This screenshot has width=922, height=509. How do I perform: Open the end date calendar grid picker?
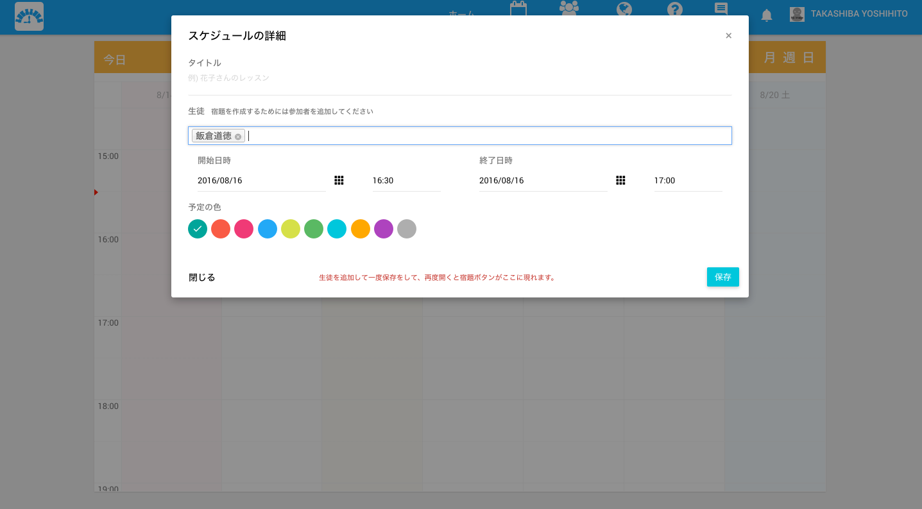point(620,181)
